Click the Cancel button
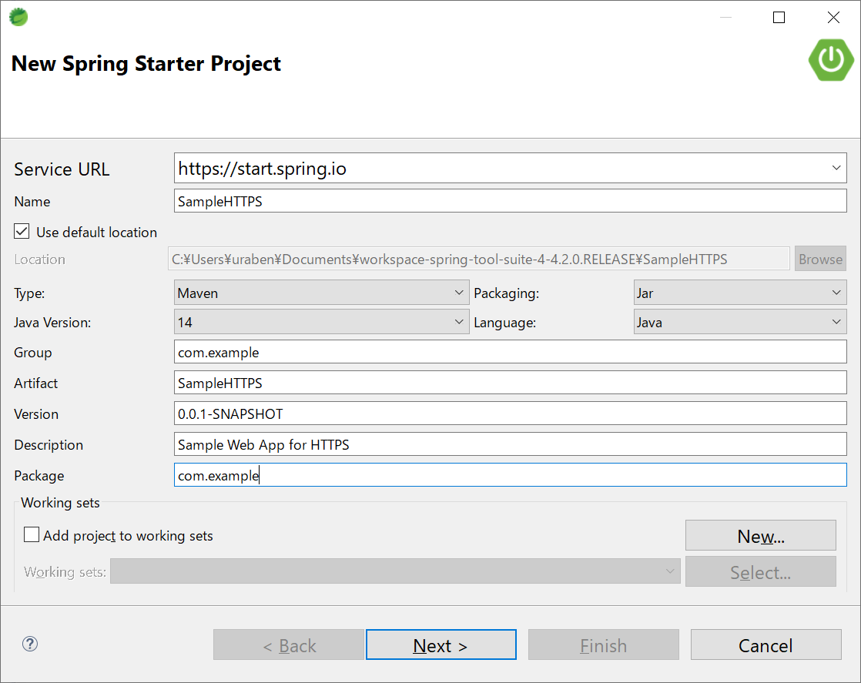The height and width of the screenshot is (683, 861). tap(766, 644)
